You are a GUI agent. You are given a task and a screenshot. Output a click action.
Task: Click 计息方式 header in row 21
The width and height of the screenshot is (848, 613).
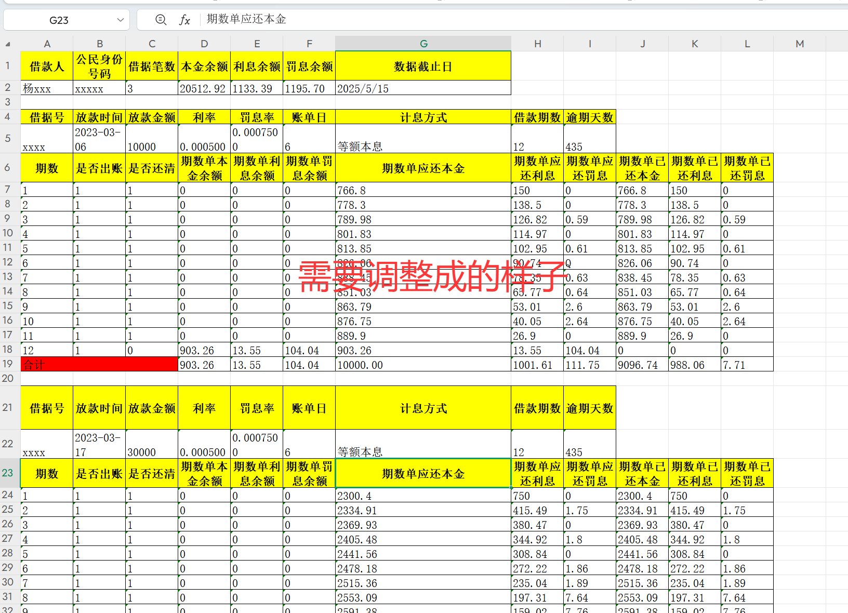(423, 408)
